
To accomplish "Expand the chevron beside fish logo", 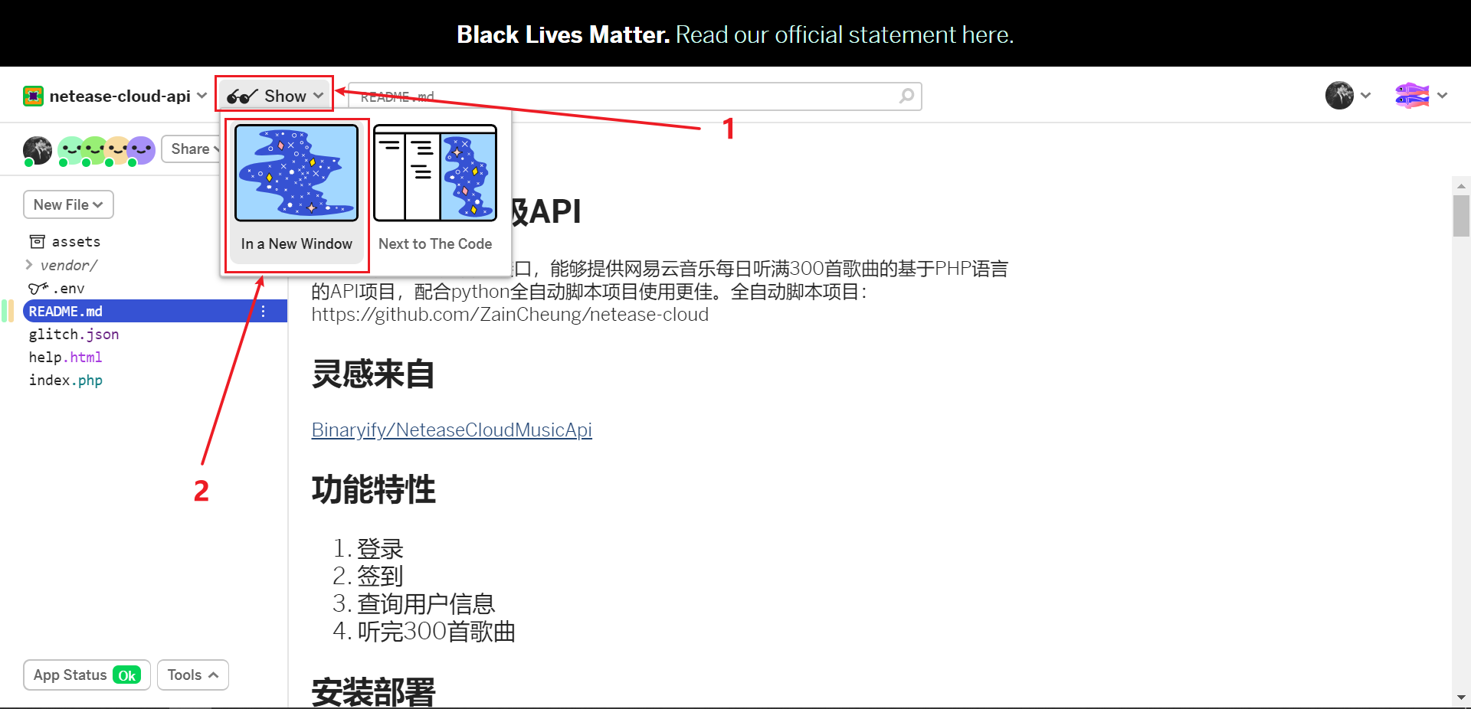I will [1443, 96].
